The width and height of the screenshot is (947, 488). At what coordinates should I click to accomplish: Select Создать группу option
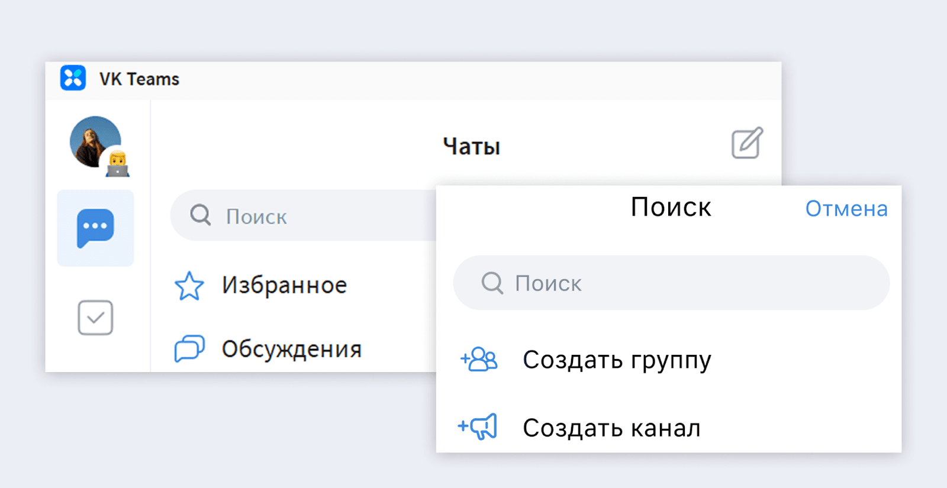617,360
